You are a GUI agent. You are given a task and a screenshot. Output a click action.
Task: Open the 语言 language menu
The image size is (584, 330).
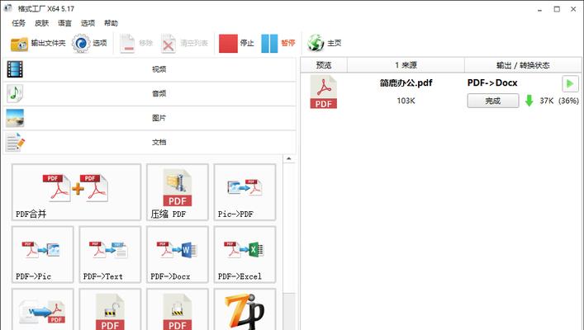tap(64, 23)
